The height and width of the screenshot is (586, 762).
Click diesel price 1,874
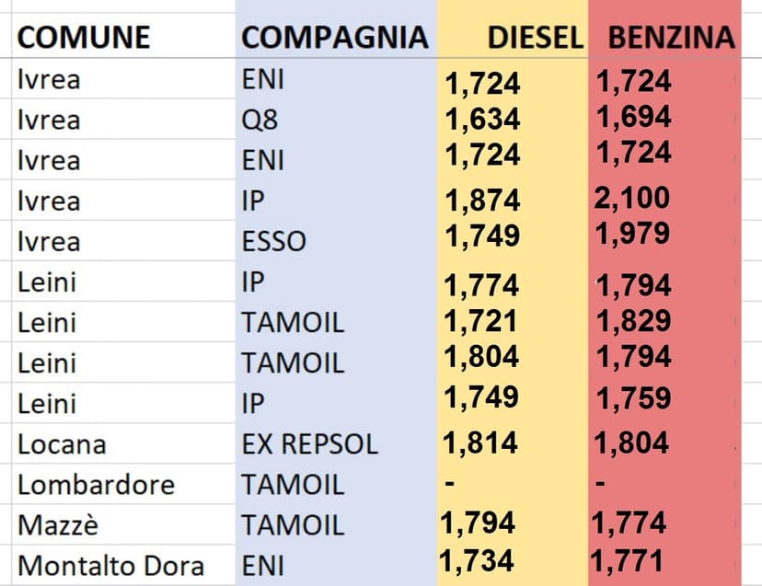tap(482, 201)
